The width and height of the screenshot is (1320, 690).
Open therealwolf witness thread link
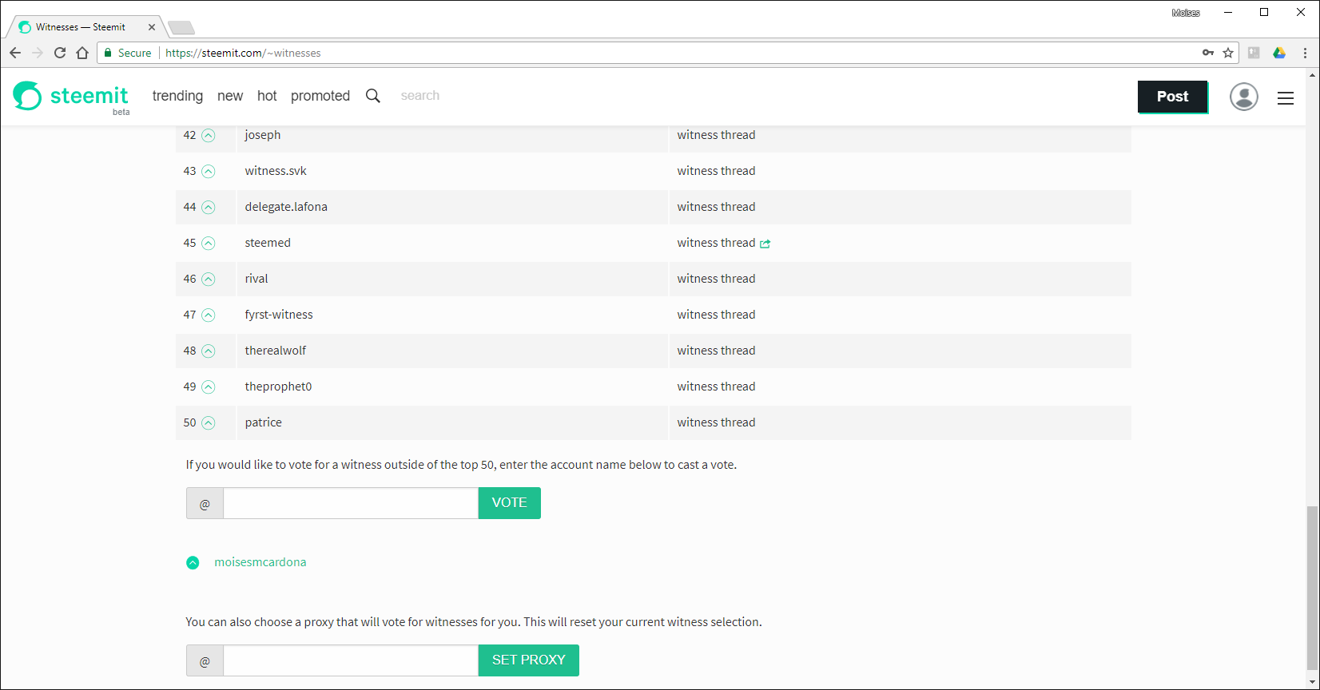click(716, 351)
